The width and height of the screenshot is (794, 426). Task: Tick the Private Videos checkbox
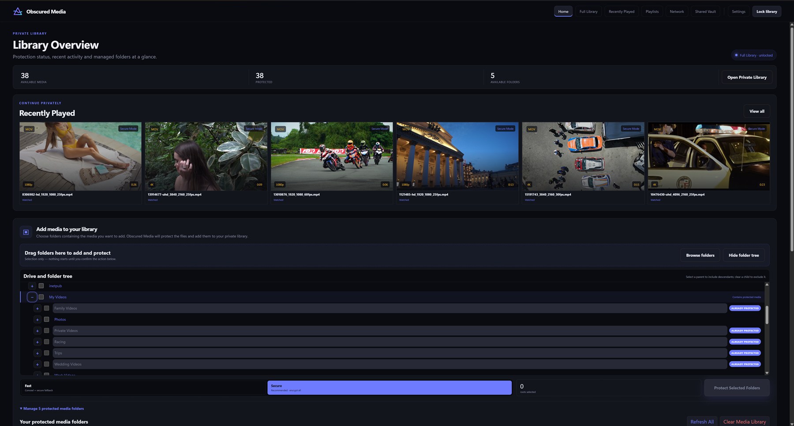pyautogui.click(x=46, y=331)
